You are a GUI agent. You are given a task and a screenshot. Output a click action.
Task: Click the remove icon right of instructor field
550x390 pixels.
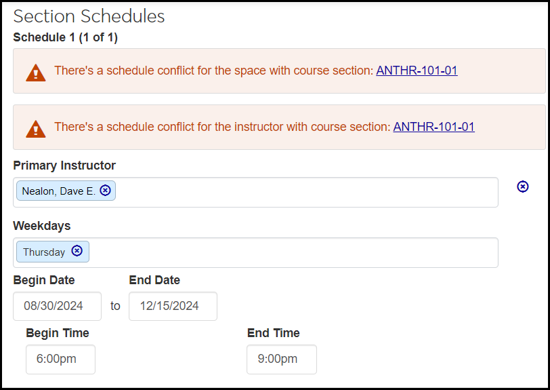click(x=522, y=187)
